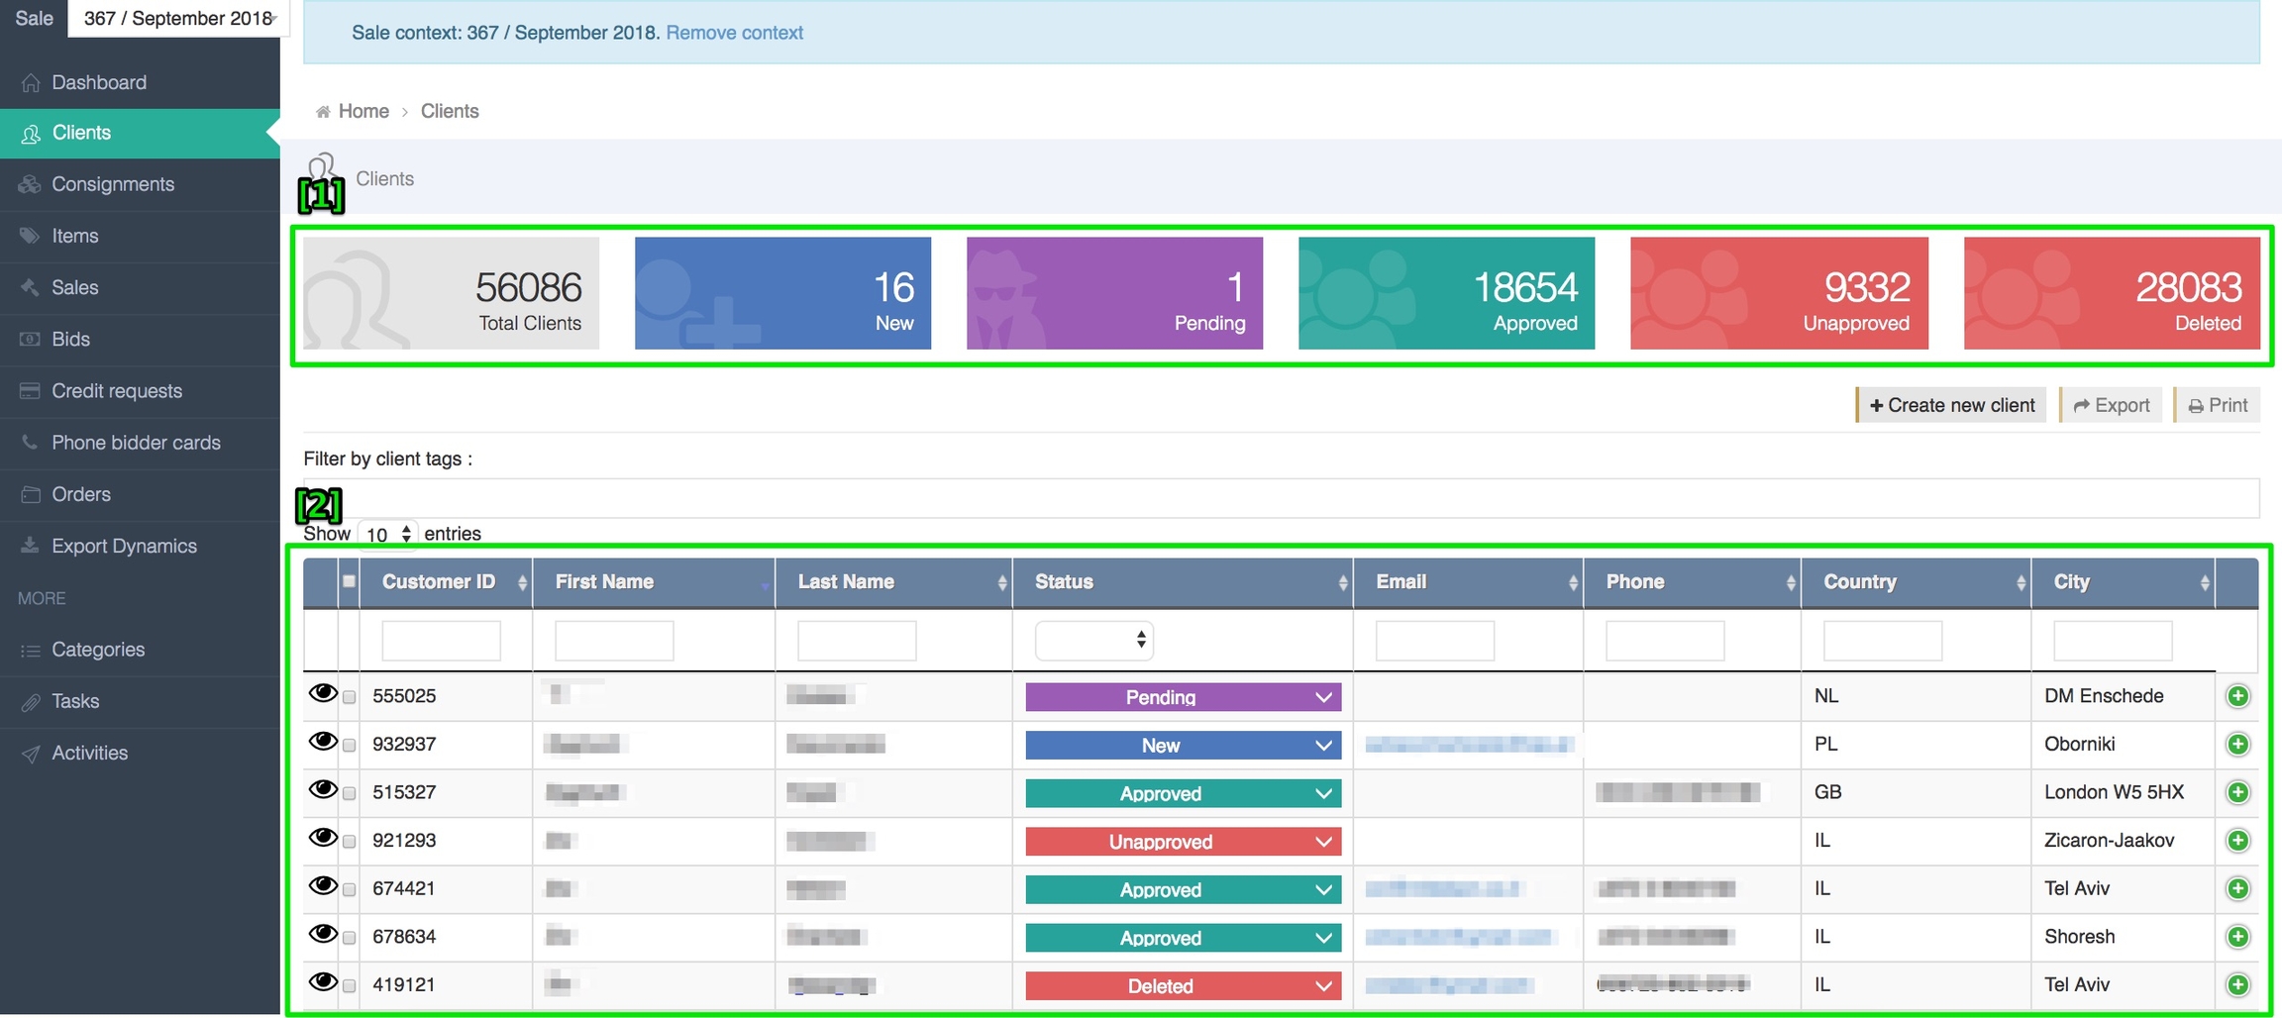2282x1018 pixels.
Task: Change the Show entries count dropdown
Action: 387,534
